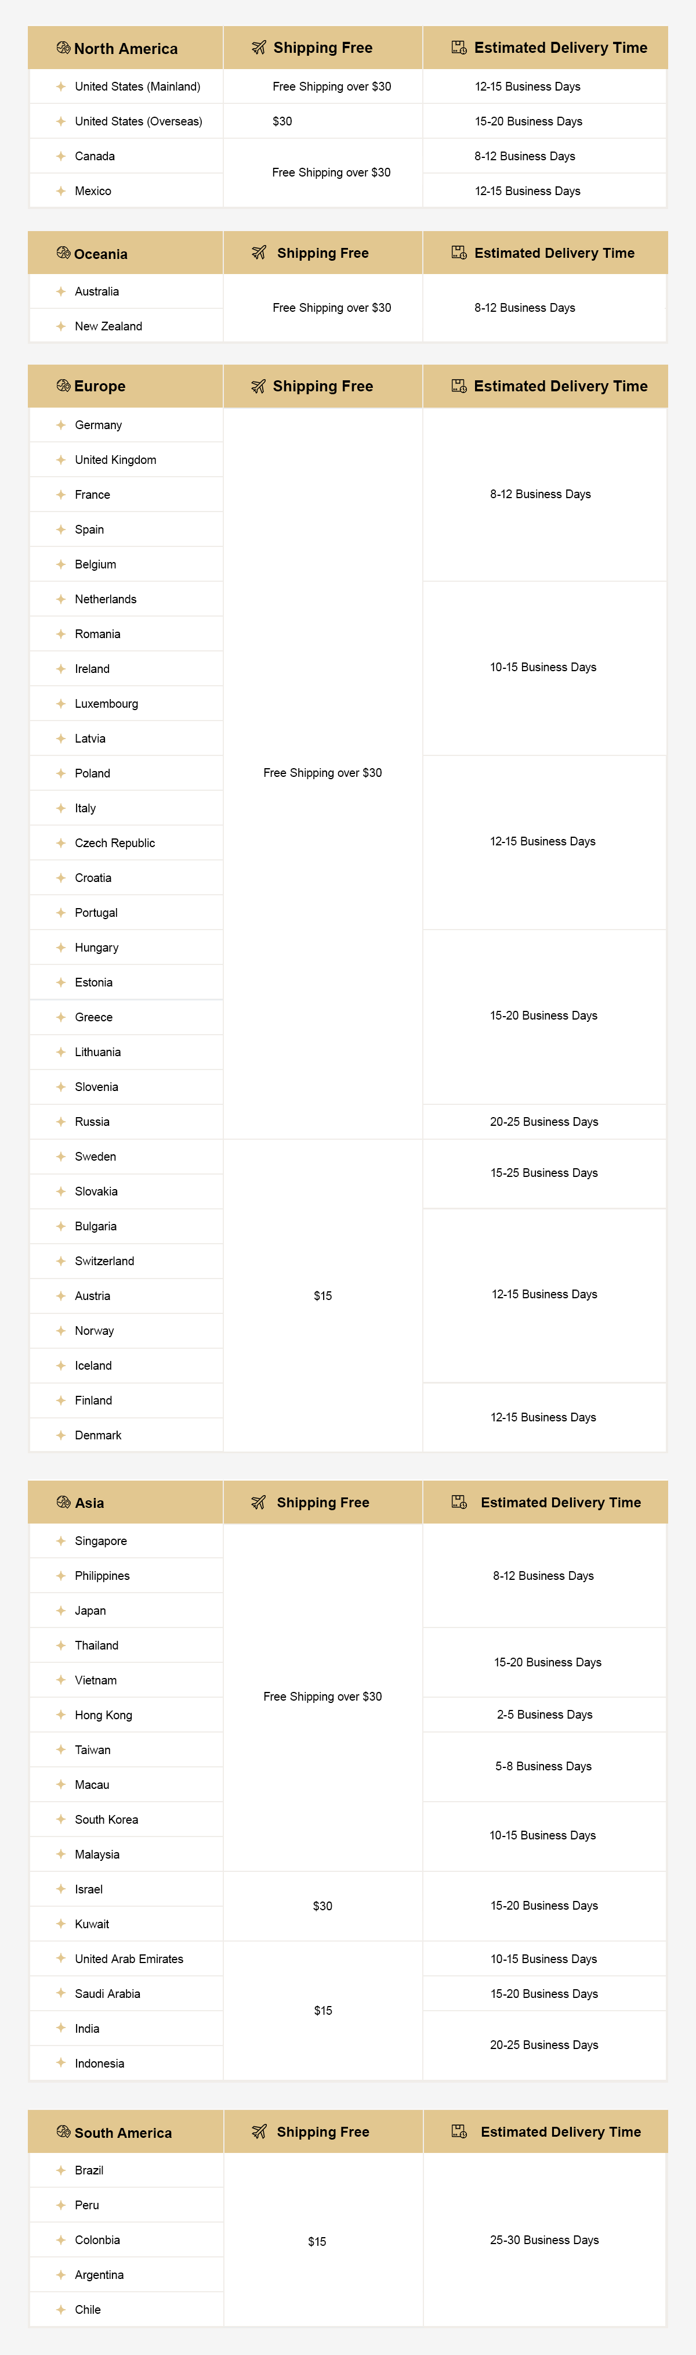Click the Switzerland country row
The image size is (696, 2355).
[x=127, y=1262]
